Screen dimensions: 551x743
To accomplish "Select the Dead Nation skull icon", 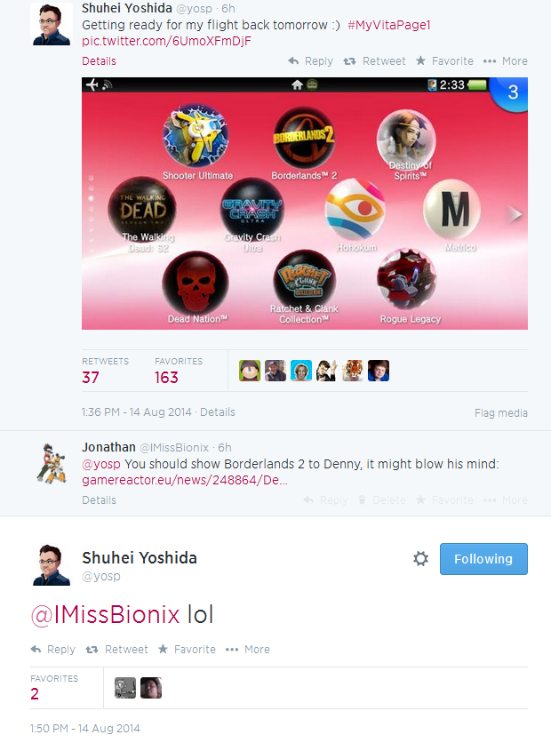I will tap(196, 283).
